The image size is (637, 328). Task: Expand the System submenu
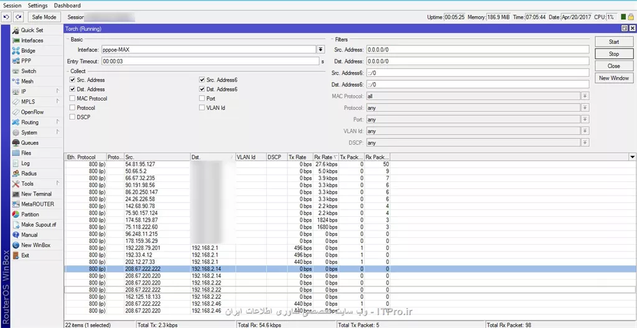[x=58, y=132]
